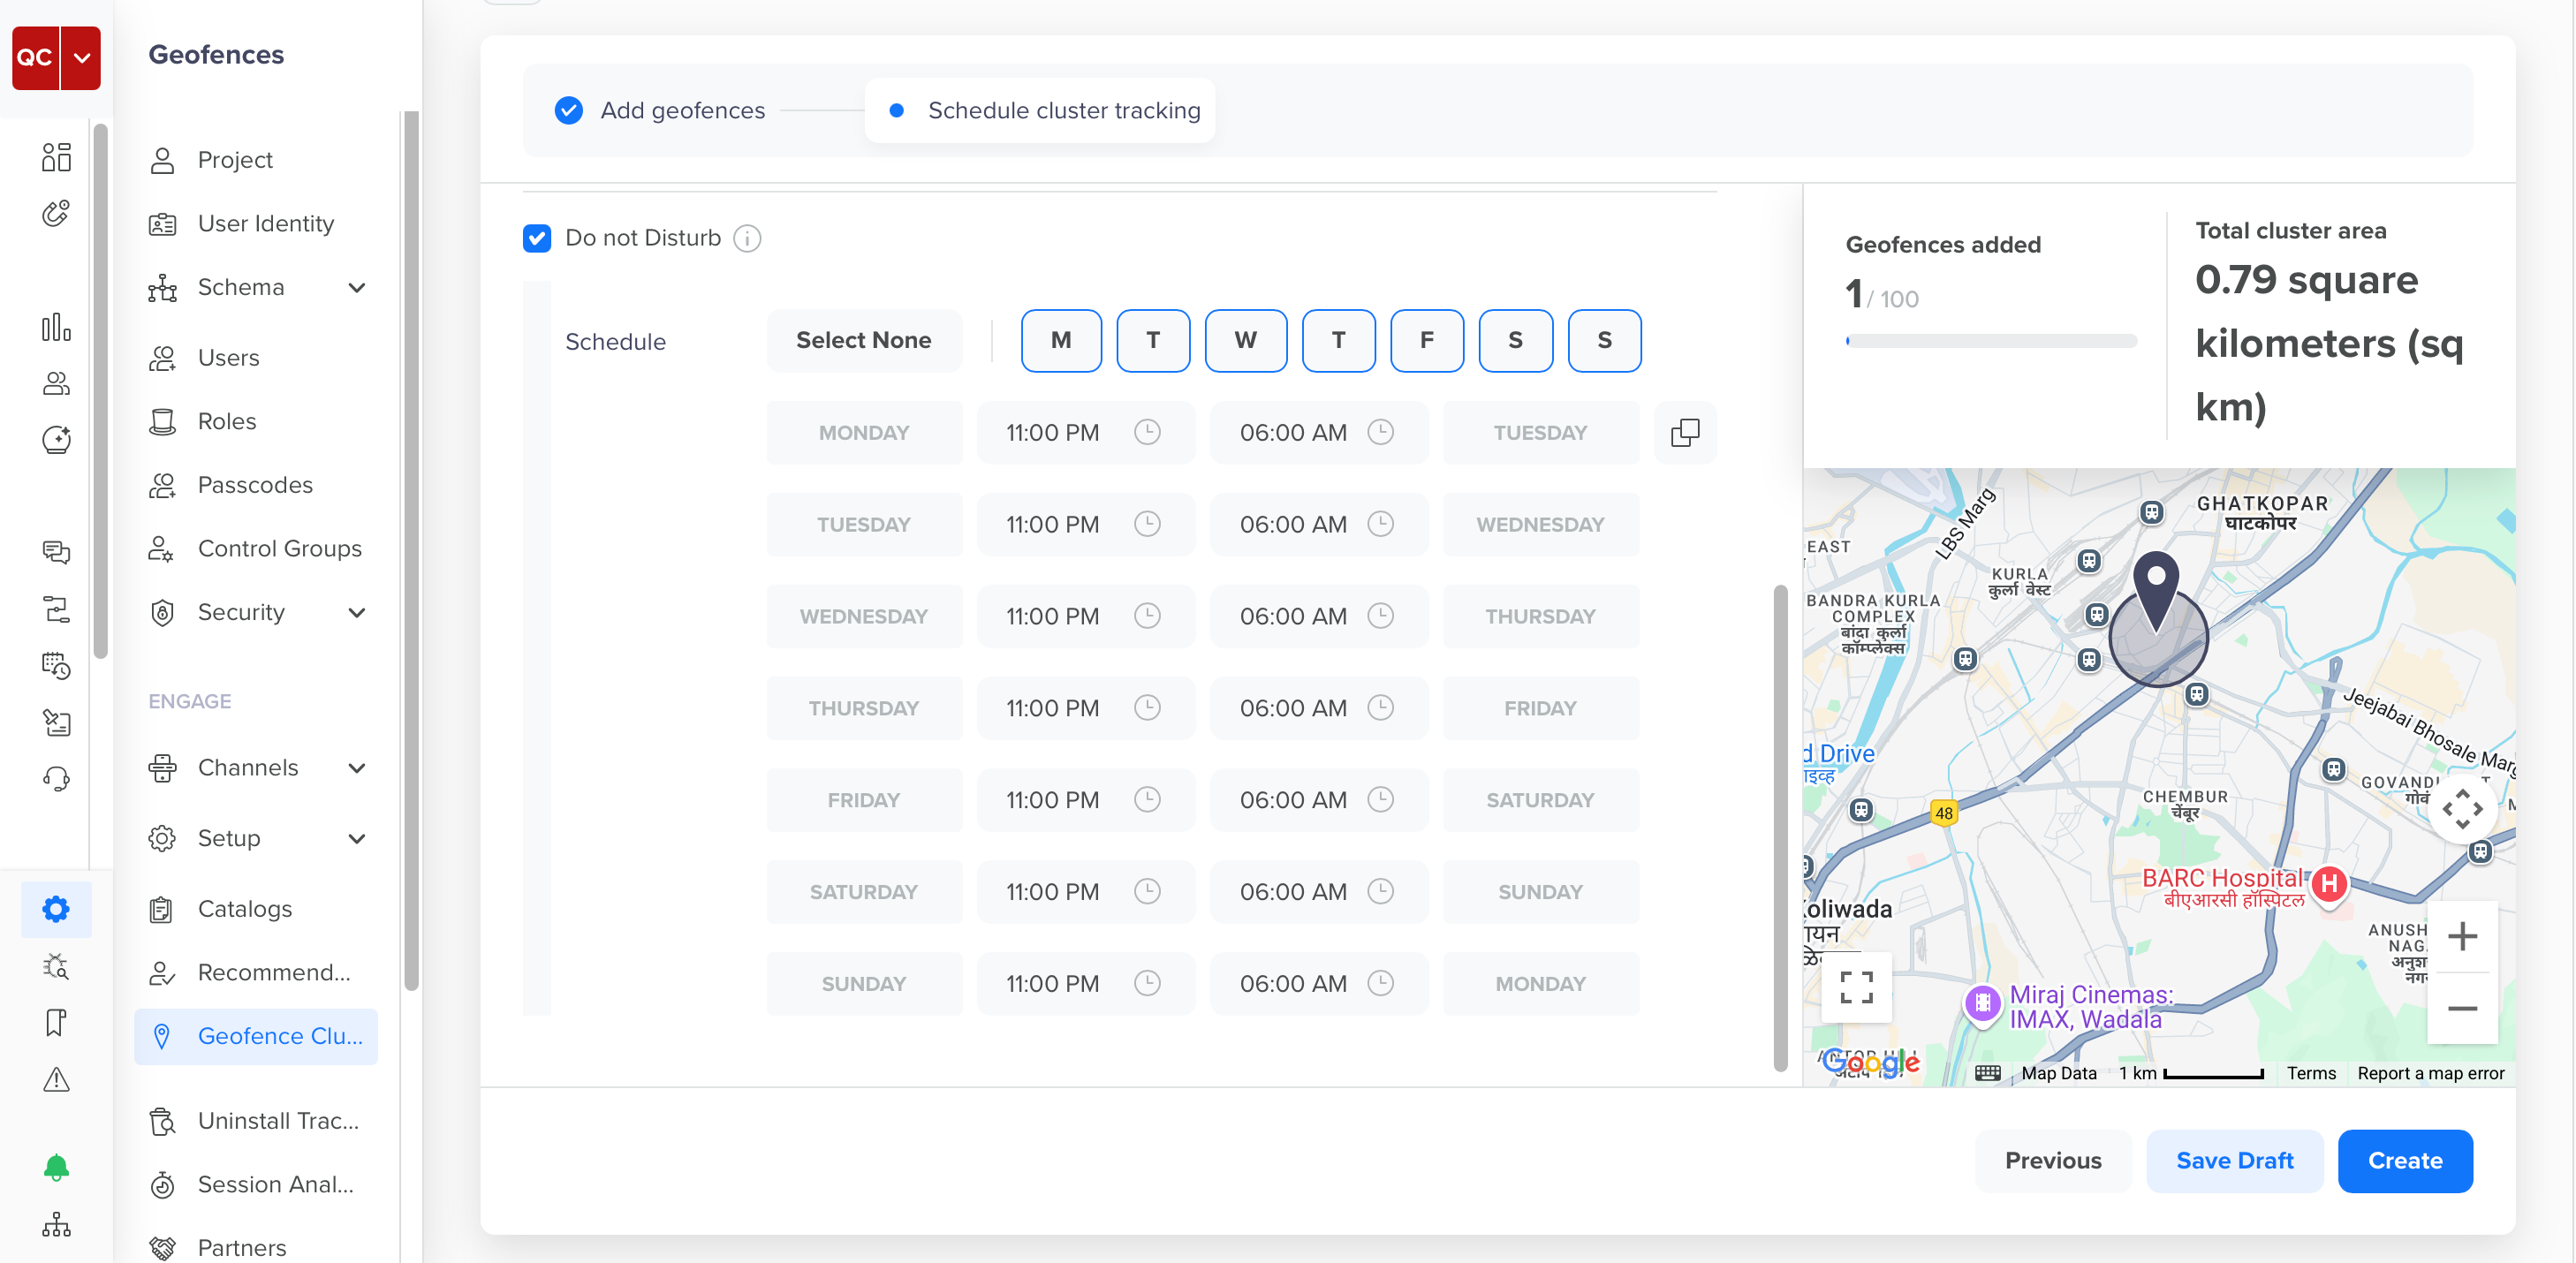Open the QC project switcher dropdown
Screen dimensions: 2576x1263
(81, 58)
